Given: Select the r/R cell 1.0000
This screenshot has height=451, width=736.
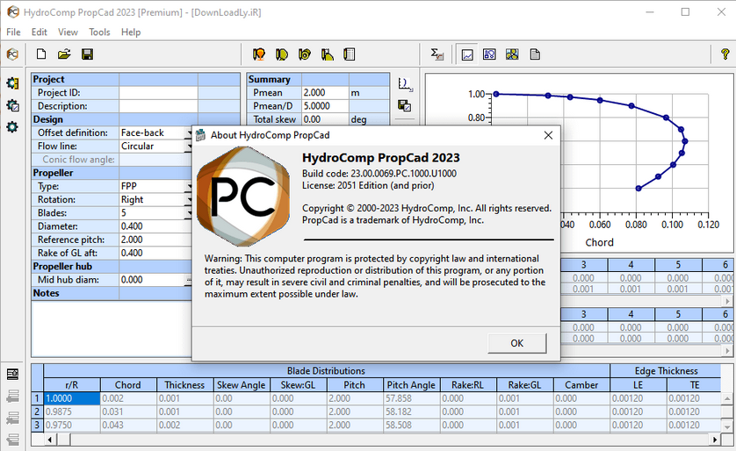Looking at the screenshot, I should [72, 398].
